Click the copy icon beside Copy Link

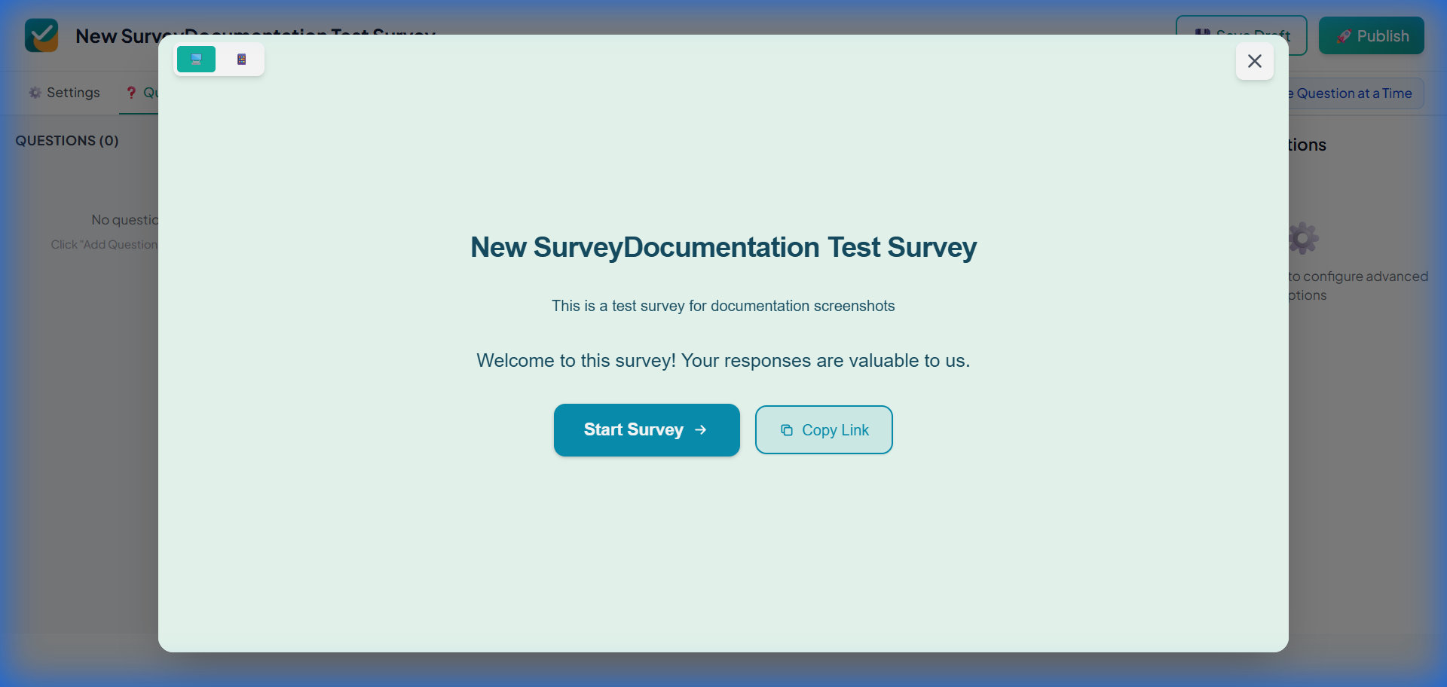tap(786, 430)
